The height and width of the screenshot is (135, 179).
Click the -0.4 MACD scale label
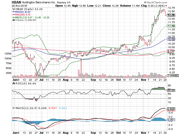[170, 129]
